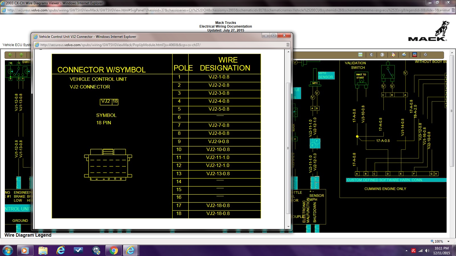Select wire designation in pole 17 row
Viewport: 456px width, 256px height.
(218, 206)
